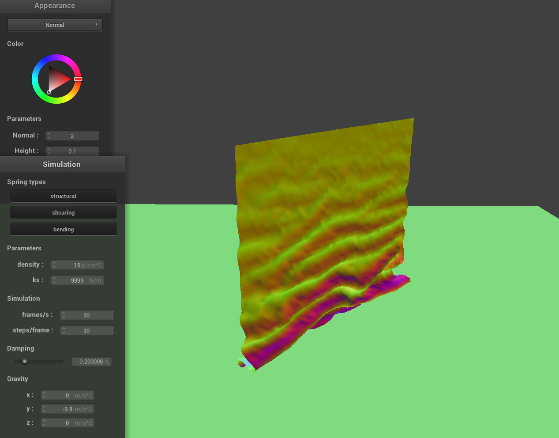Click the Height parameter value field
The image size is (559, 438).
click(x=72, y=151)
